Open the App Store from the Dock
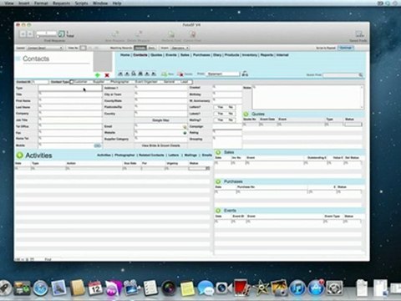The image size is (401, 301). pyautogui.click(x=316, y=288)
